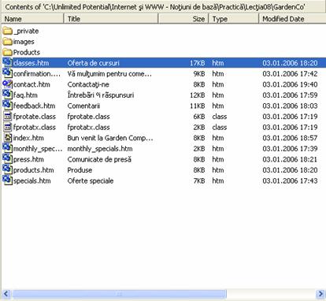The image size is (326, 301).
Task: Select the contact.htm file icon
Action: (8, 84)
